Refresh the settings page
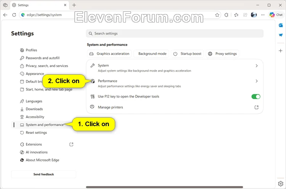This screenshot has height=189, width=286. tap(14, 15)
